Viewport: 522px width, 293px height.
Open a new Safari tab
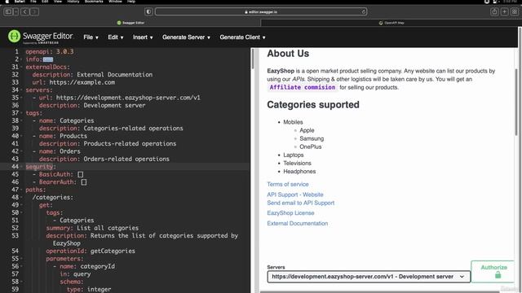[x=504, y=12]
